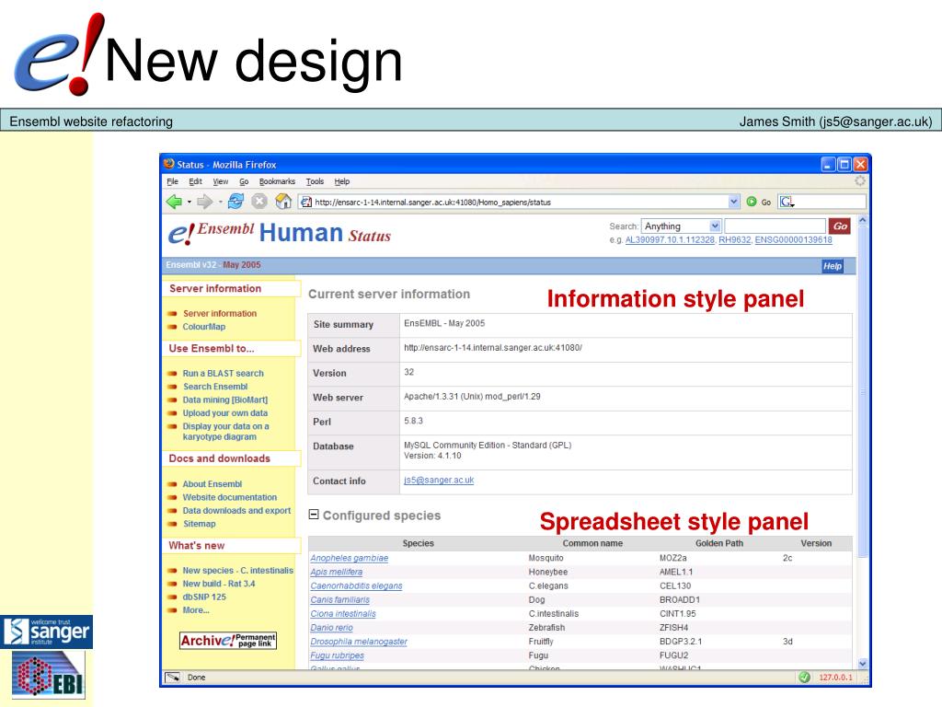Open the Search 'Anything' dropdown

pyautogui.click(x=714, y=226)
